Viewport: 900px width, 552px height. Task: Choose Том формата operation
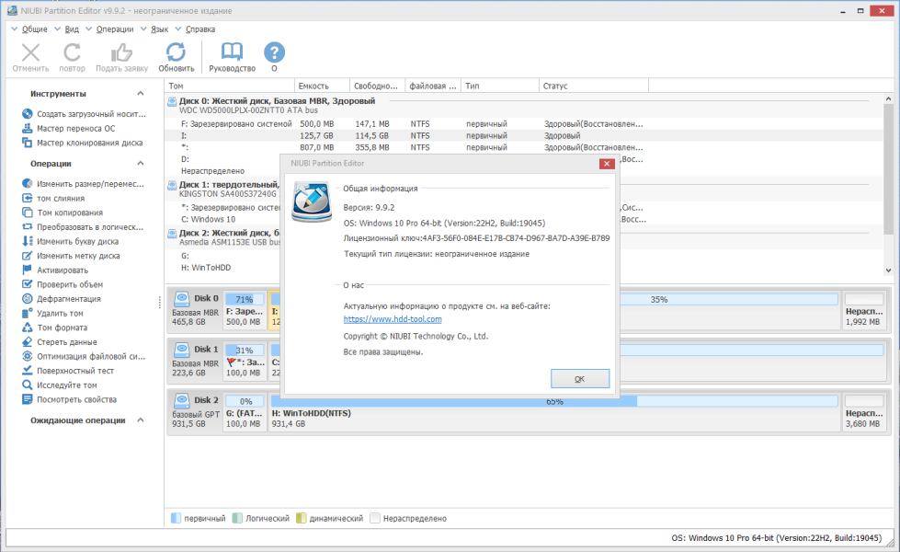pyautogui.click(x=55, y=328)
